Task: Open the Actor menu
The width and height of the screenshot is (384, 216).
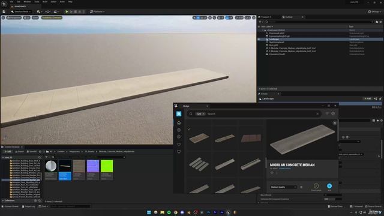Action: pos(62,2)
